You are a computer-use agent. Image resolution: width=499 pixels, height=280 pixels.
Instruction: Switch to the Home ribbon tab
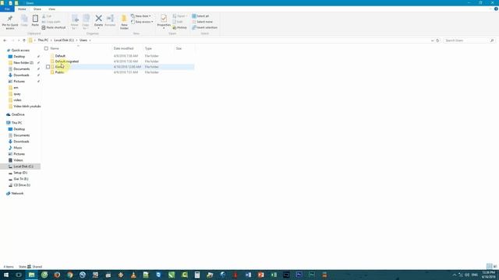tap(22, 9)
